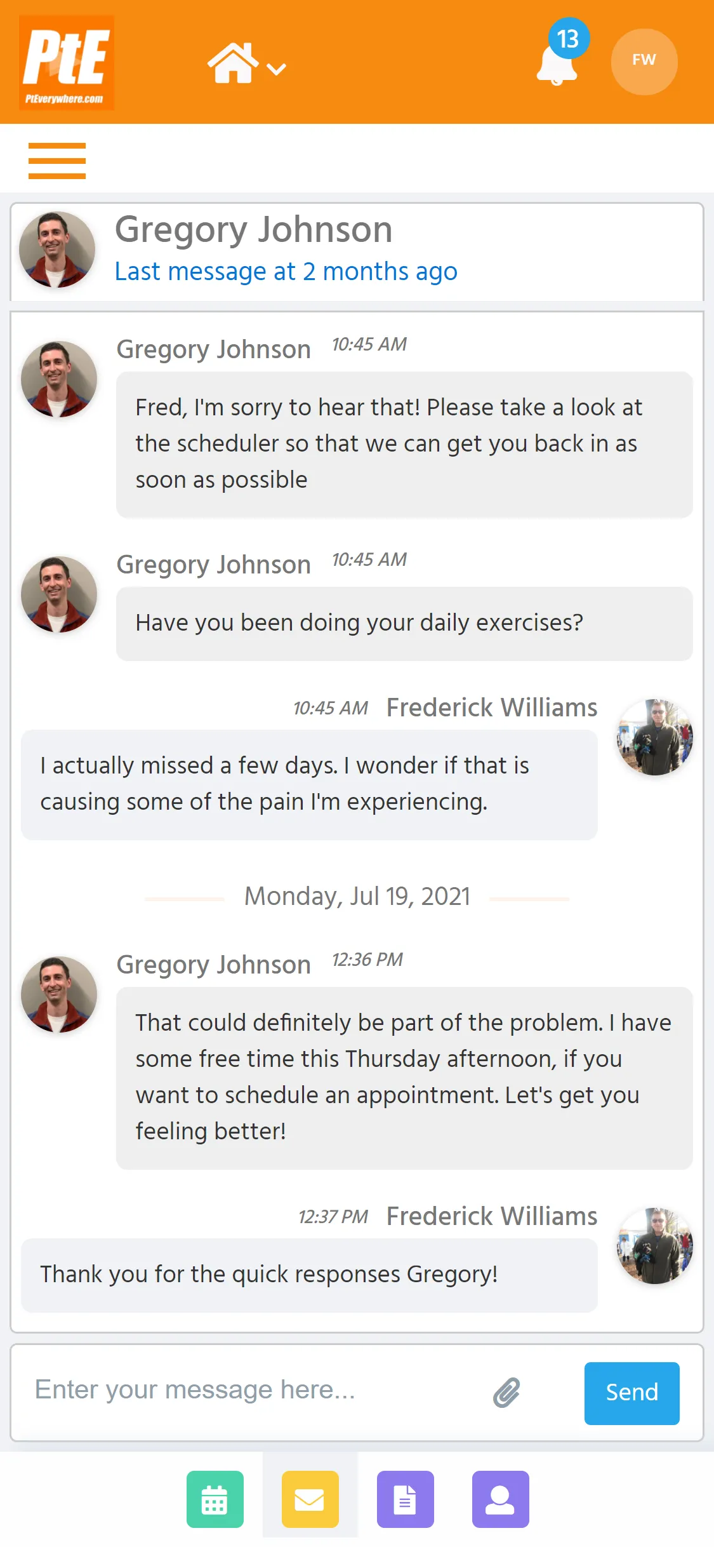Expand the dropdown chevron beside home
The height and width of the screenshot is (1547, 714).
(276, 69)
